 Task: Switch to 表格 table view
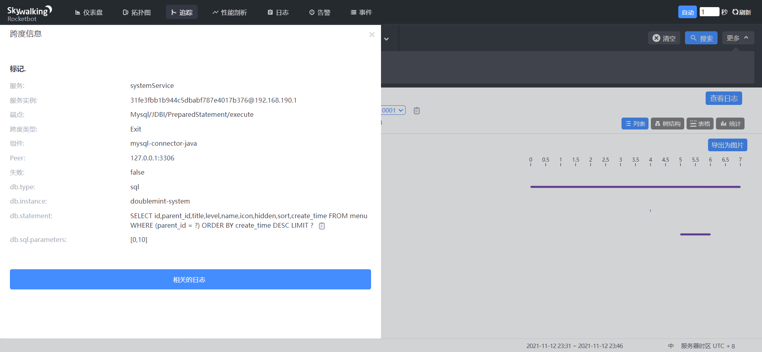click(x=700, y=124)
